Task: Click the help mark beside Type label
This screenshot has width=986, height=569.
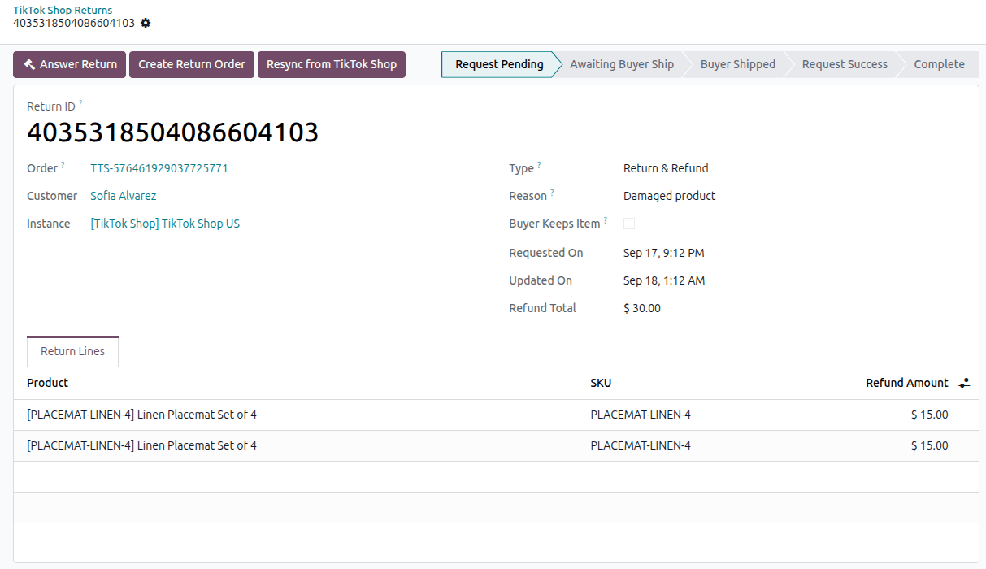Action: click(539, 165)
